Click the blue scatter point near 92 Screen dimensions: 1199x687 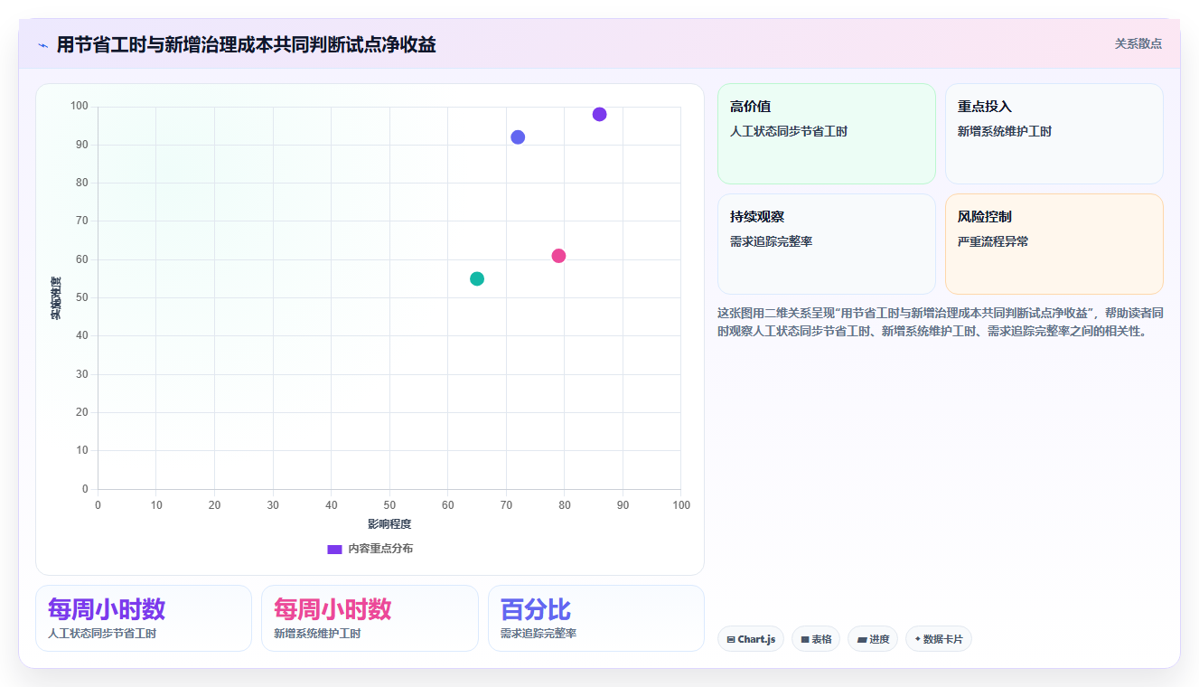point(518,137)
